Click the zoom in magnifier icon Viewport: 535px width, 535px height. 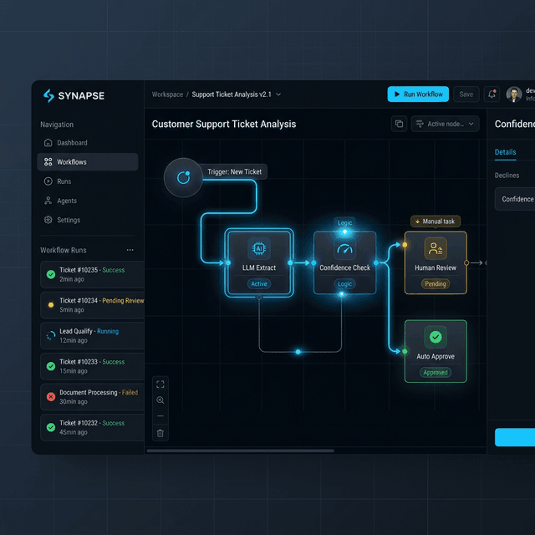pyautogui.click(x=160, y=400)
